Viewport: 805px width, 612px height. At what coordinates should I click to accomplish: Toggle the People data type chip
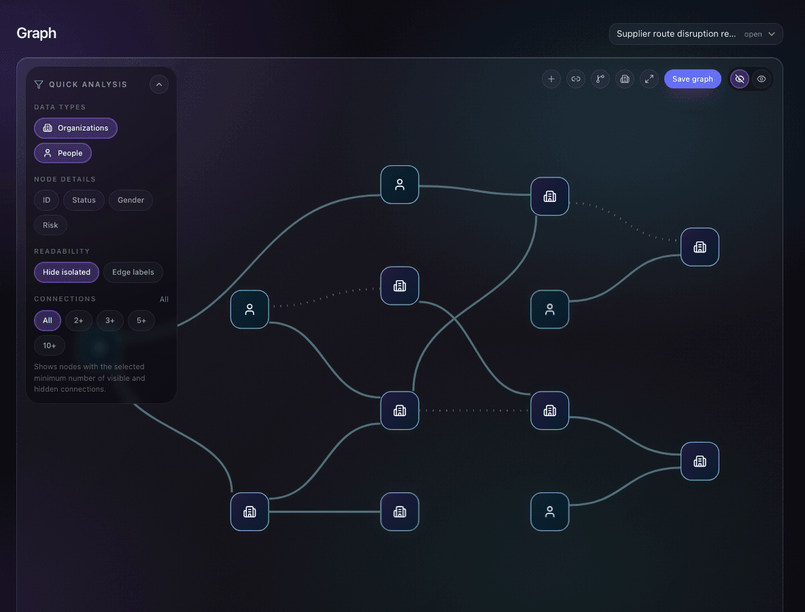tap(63, 153)
